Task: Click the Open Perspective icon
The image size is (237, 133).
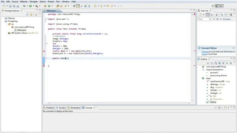Action: [x=213, y=6]
